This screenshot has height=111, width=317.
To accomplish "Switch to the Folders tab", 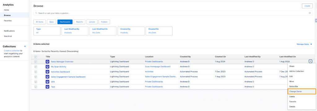I will tap(104, 22).
